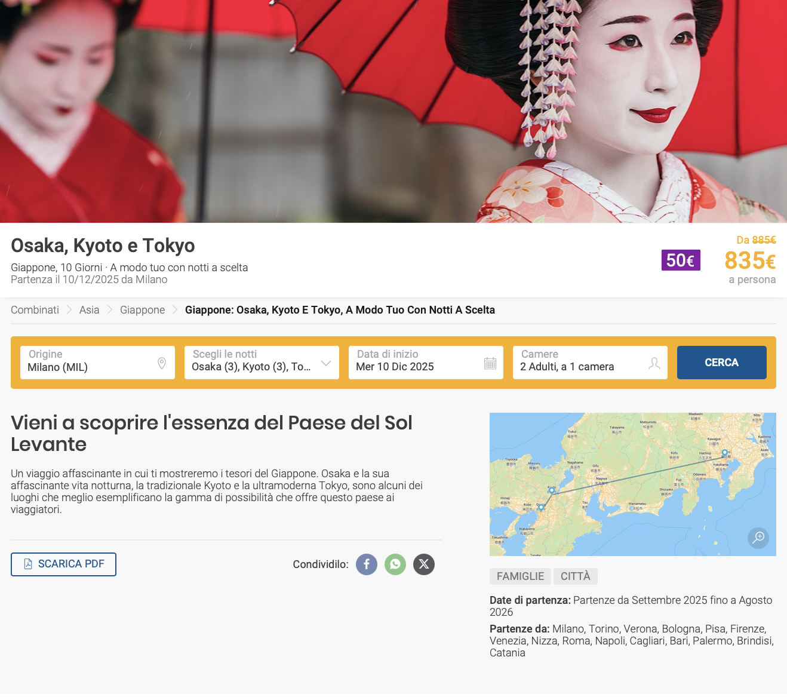787x700 pixels.
Task: Click the location pin icon in Origine field
Action: click(162, 363)
